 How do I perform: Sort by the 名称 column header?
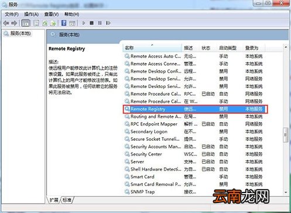point(152,48)
